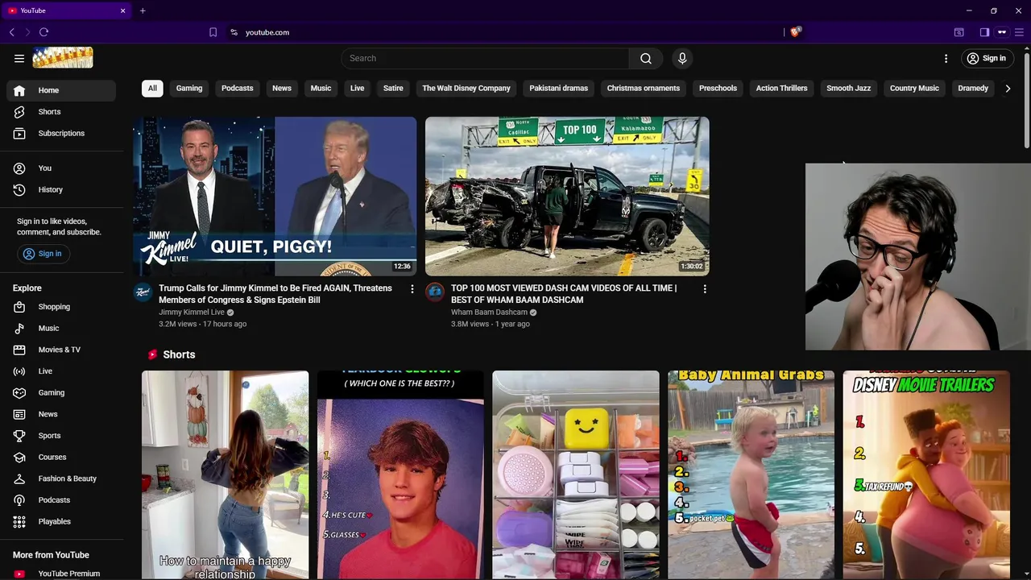Open Gaming in Explore sidebar
1031x580 pixels.
pos(61,392)
